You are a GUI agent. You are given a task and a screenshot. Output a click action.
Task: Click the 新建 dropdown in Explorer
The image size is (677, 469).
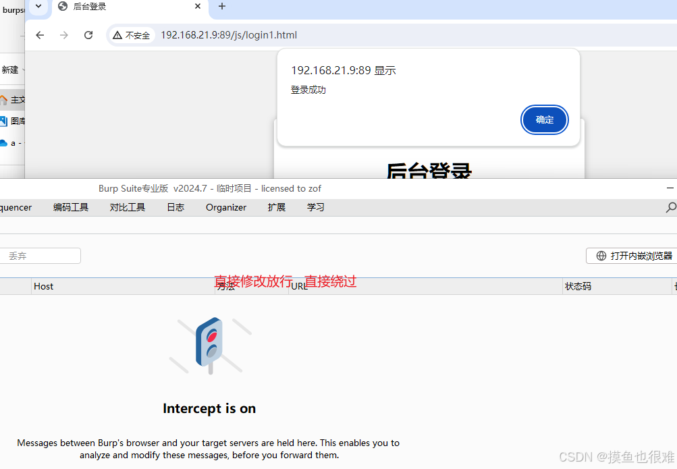point(13,70)
